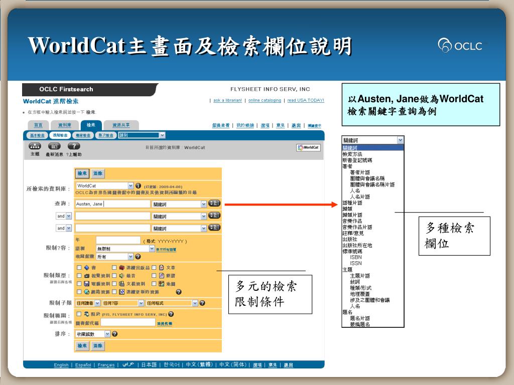Select 檢索方法 in the expanded index list
Screen dimensions: 514x385
pos(352,154)
